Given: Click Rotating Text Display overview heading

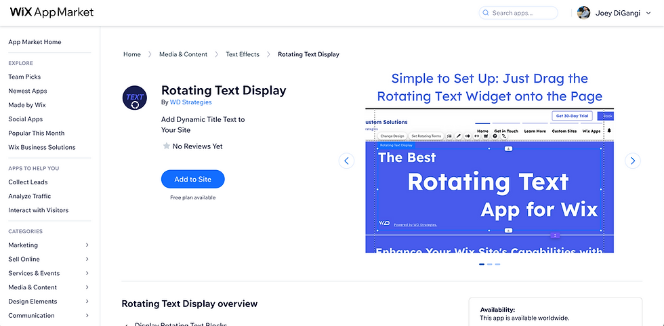Looking at the screenshot, I should [189, 304].
